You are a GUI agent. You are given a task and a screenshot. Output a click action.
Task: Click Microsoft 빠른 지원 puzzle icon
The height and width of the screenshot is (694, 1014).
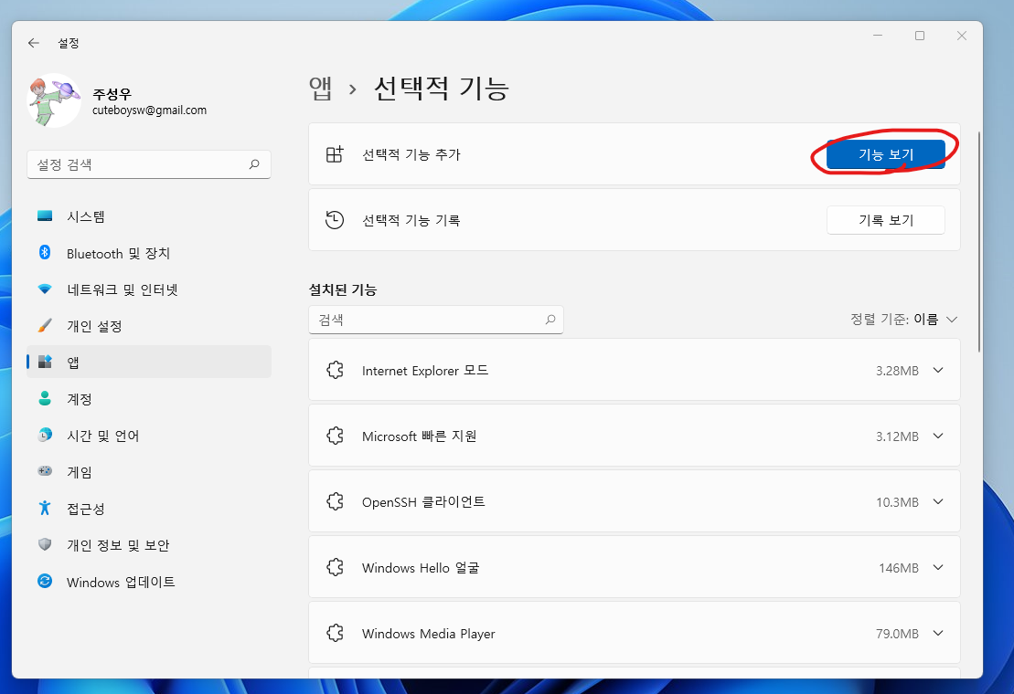[x=335, y=436]
